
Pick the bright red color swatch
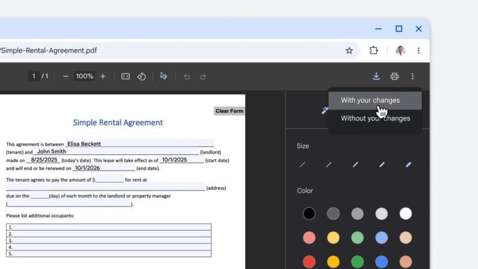pos(309,262)
